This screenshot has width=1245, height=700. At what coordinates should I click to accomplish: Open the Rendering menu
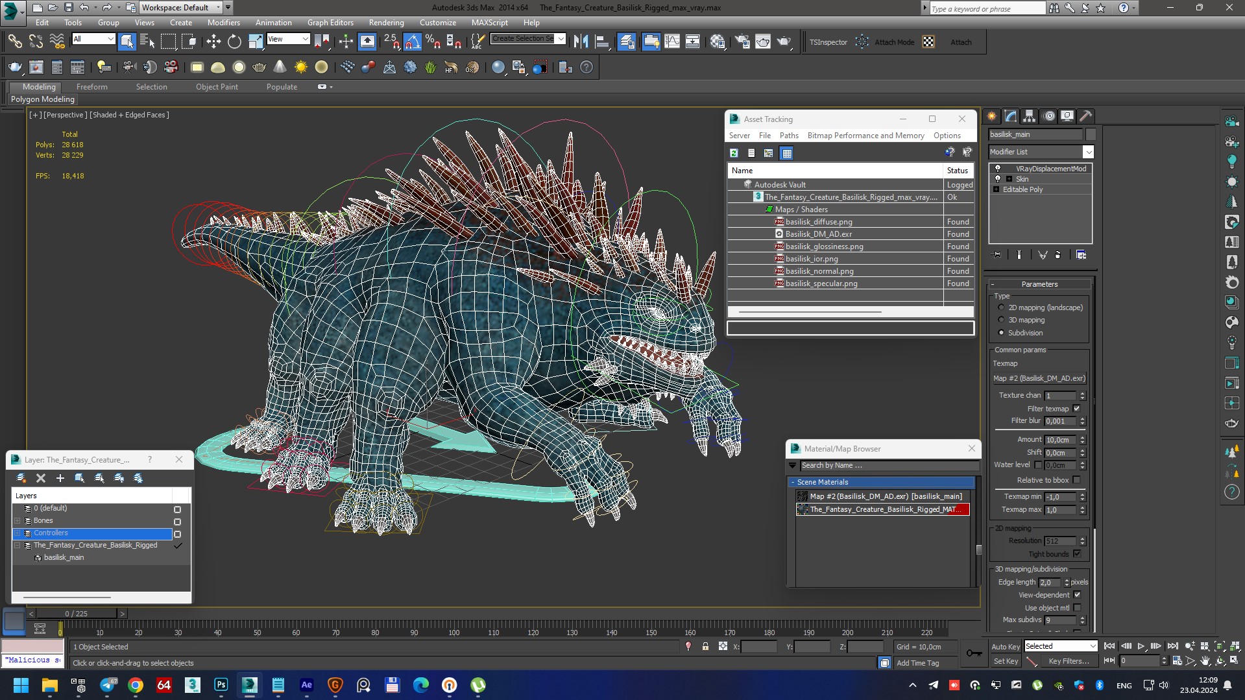click(386, 22)
